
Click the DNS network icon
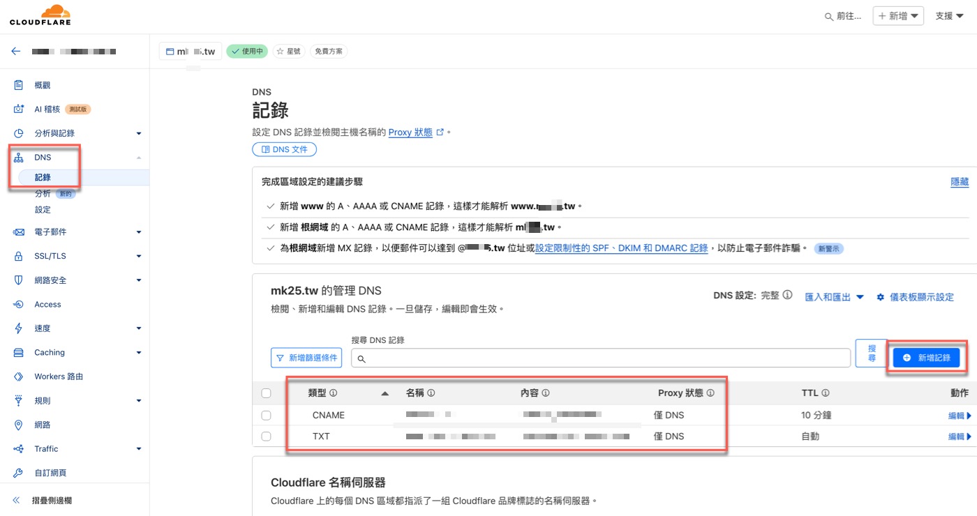click(x=20, y=158)
